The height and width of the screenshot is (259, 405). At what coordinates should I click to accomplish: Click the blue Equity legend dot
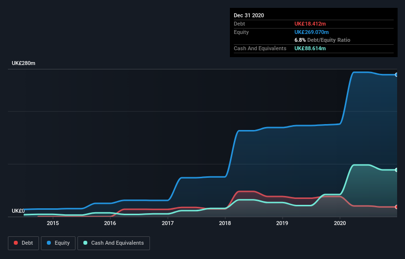tap(49, 243)
